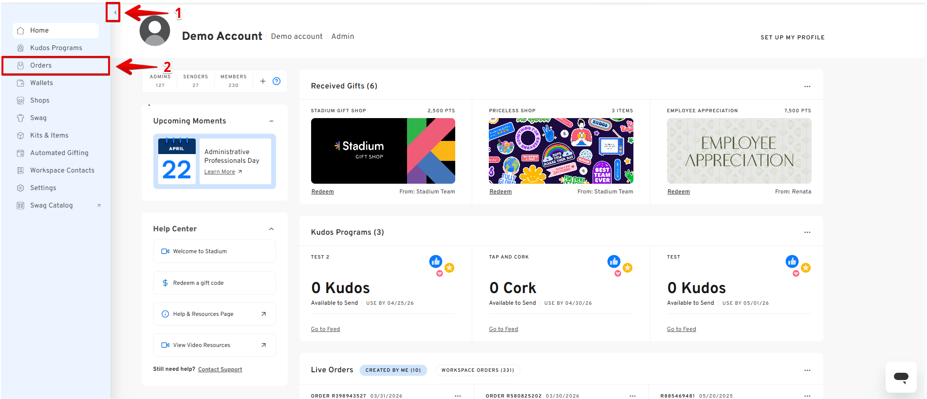Open the Received Gifts three-dot menu
The image size is (927, 399).
807,87
